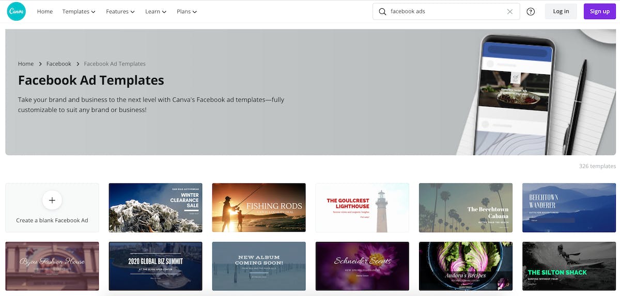The width and height of the screenshot is (620, 296).
Task: Click the Sign up button
Action: click(x=600, y=11)
